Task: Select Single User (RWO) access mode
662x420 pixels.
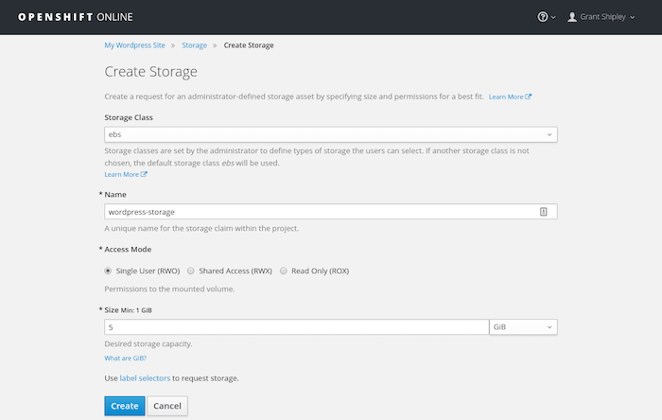Action: point(109,271)
